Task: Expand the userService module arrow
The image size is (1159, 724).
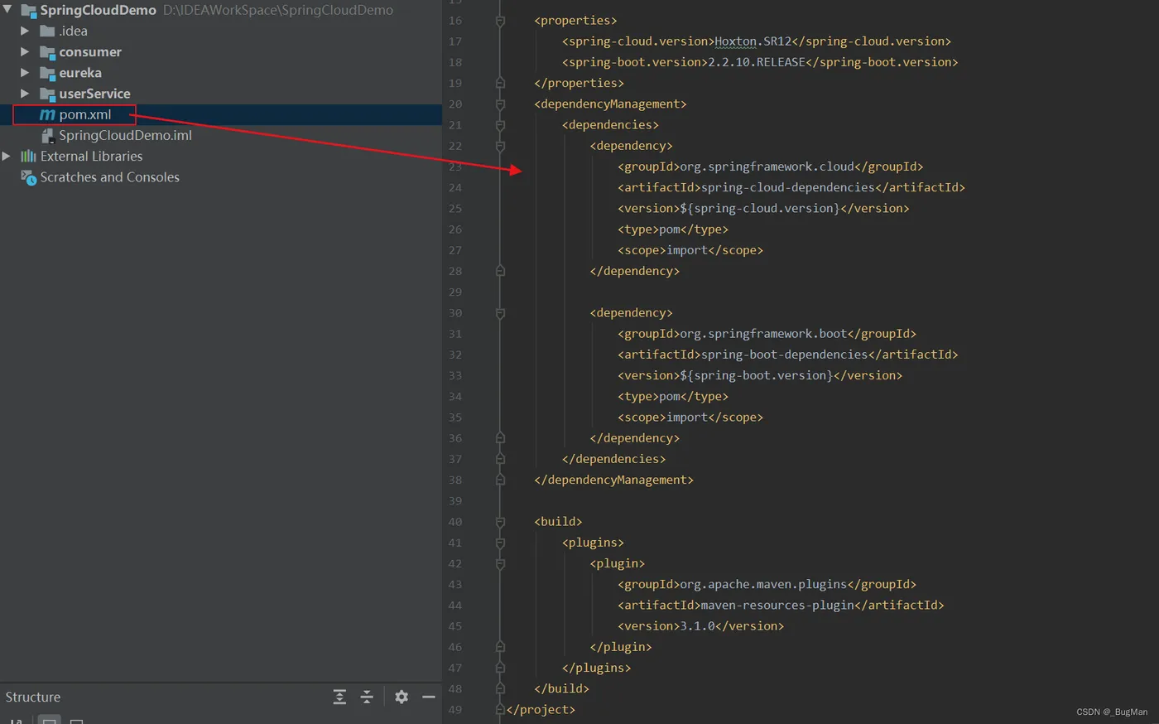Action: [x=25, y=93]
